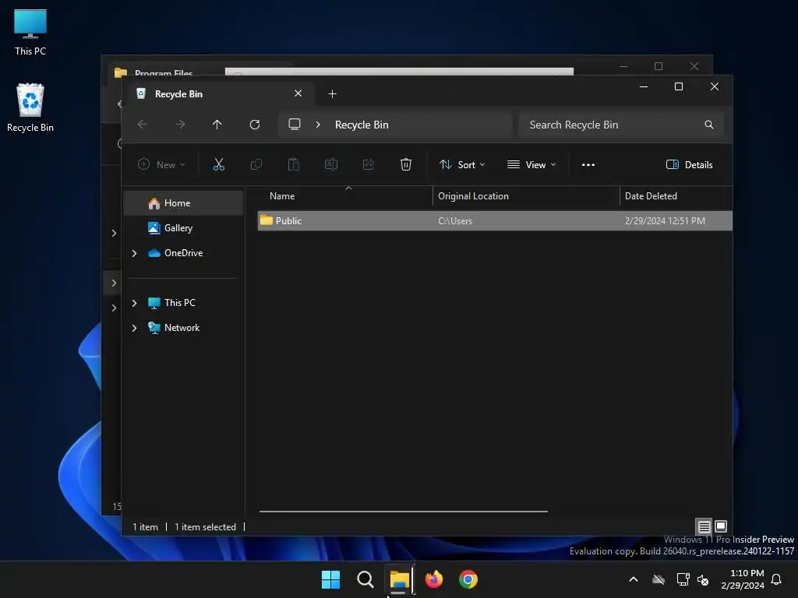The width and height of the screenshot is (798, 598).
Task: Go forward with the right arrow
Action: click(x=180, y=125)
